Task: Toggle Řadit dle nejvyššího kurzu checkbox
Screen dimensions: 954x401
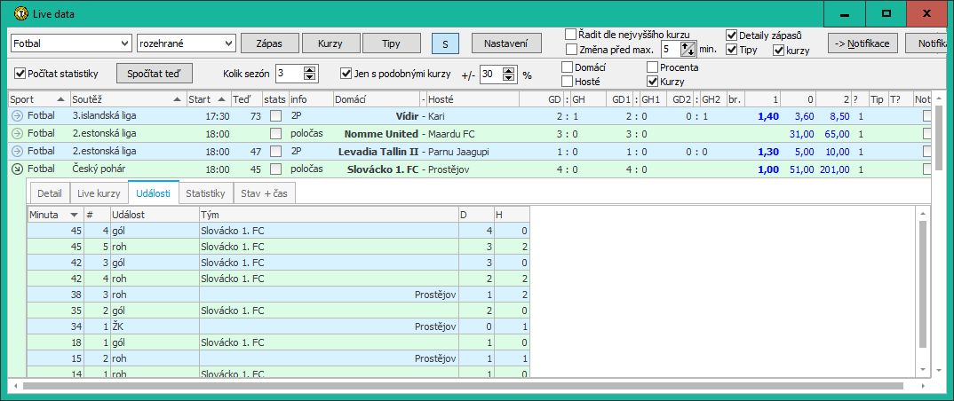Action: coord(570,34)
